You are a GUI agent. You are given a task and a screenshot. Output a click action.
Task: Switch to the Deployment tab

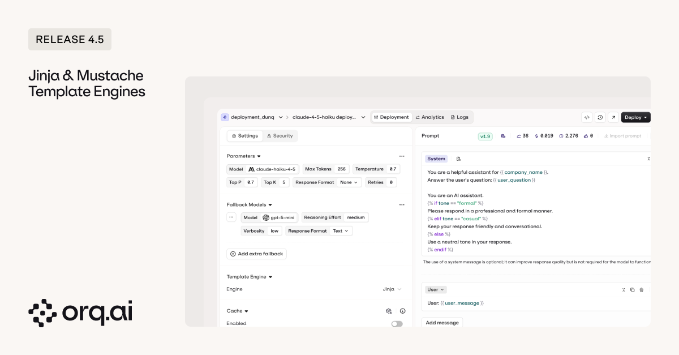tap(391, 117)
